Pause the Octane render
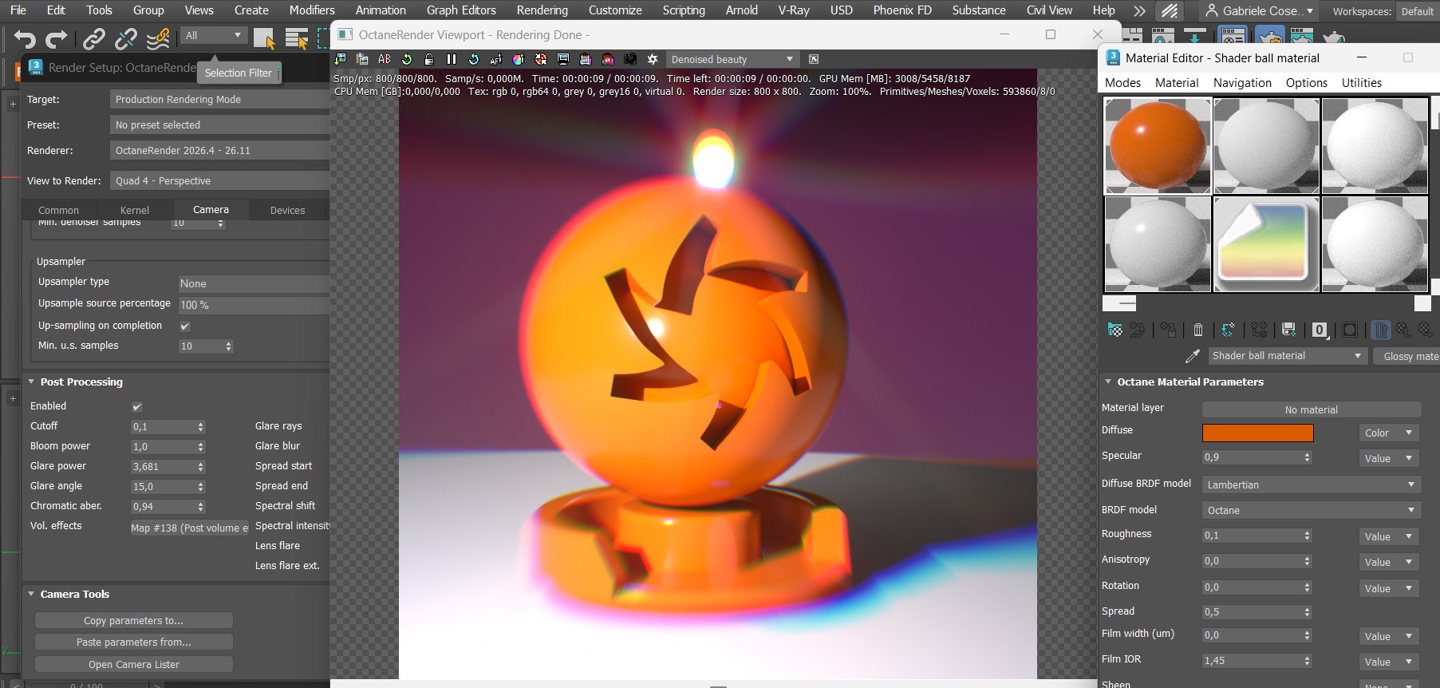The height and width of the screenshot is (688, 1440). (x=452, y=59)
